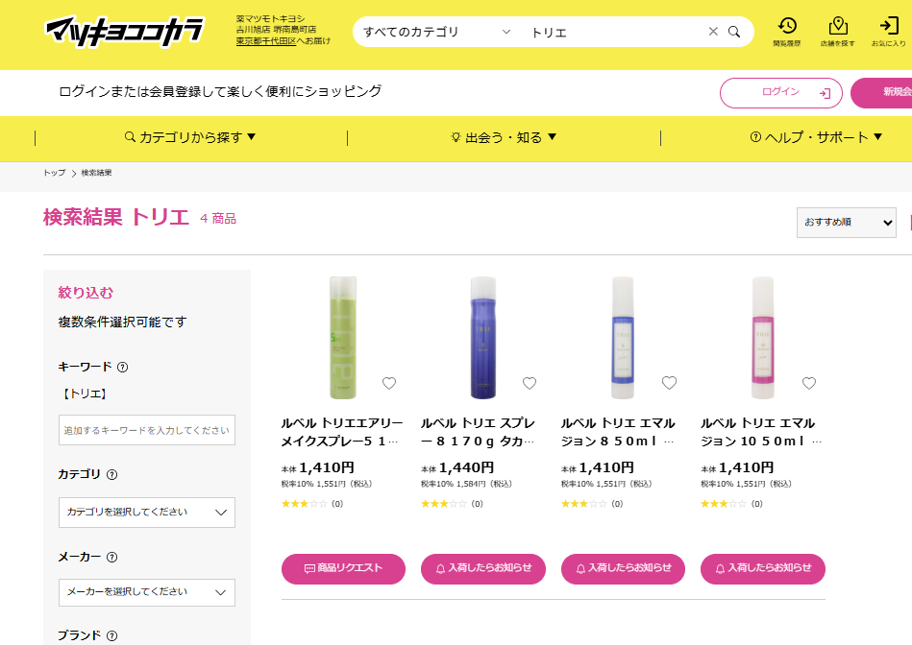Click price 1,440円 of スプレー8
912x645 pixels.
coord(466,467)
